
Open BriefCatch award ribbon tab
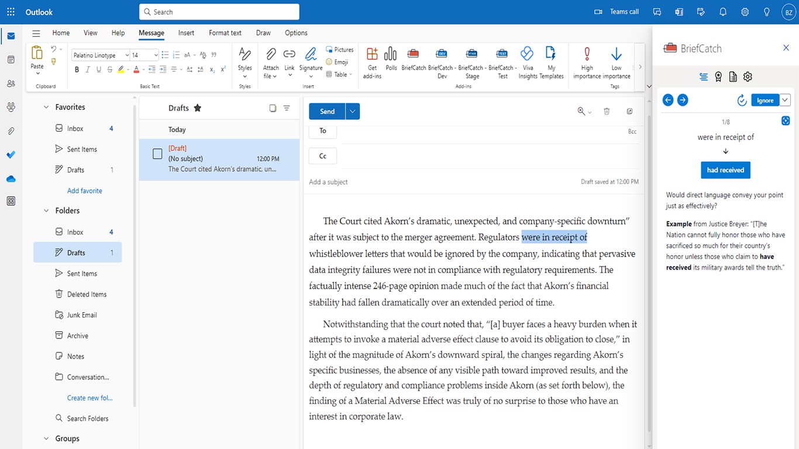pos(718,77)
